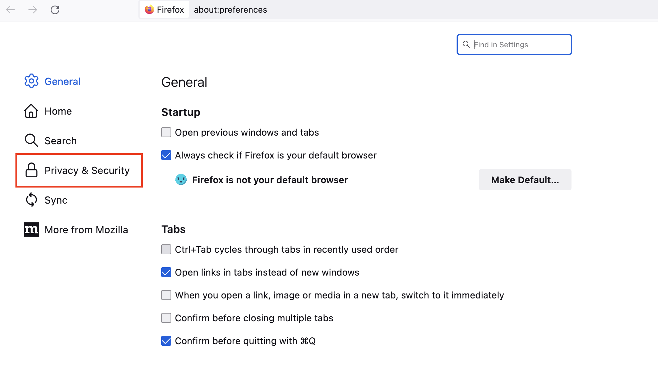Click the about:preferences address text
Screen dimensions: 658x380
(230, 10)
